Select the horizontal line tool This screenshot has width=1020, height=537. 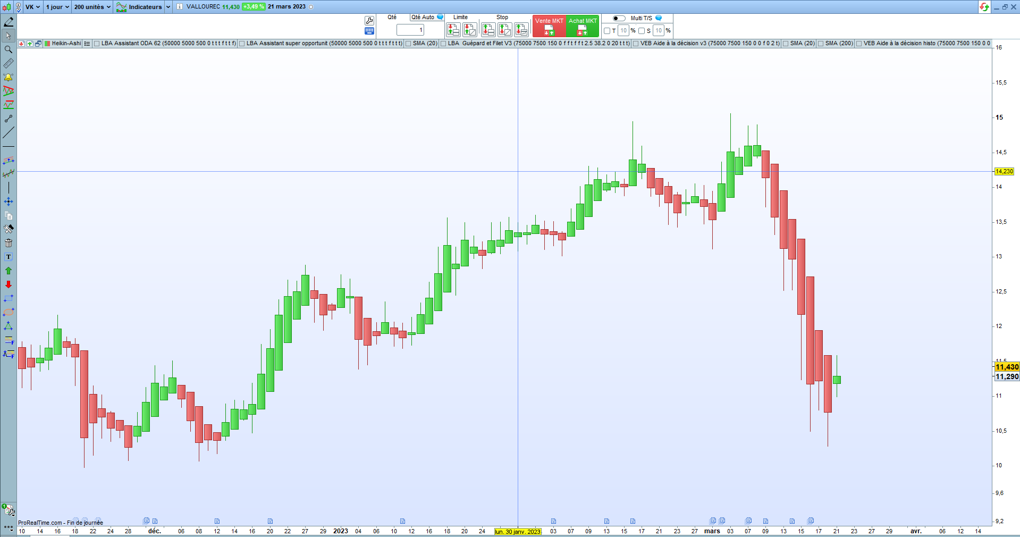coord(9,146)
